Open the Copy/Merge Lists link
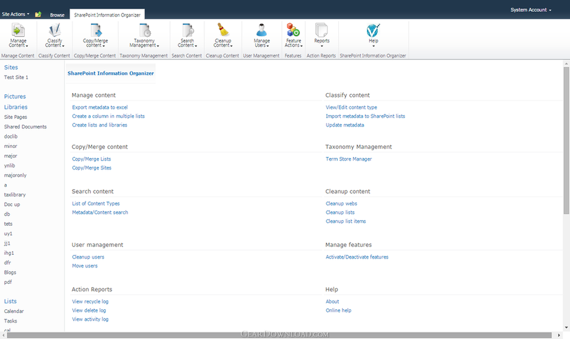This screenshot has width=570, height=339. pos(92,159)
